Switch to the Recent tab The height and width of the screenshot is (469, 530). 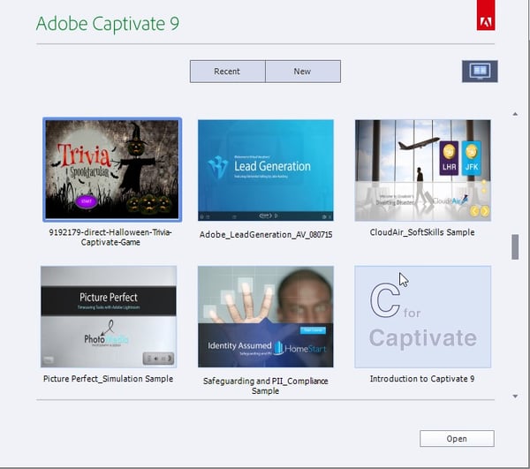228,72
